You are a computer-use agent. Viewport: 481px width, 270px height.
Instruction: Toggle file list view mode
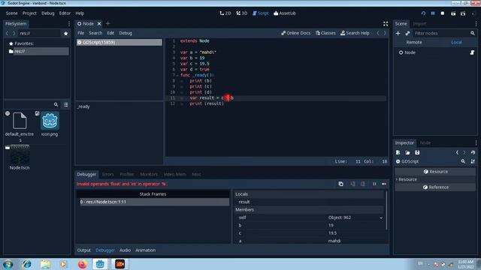(x=65, y=105)
